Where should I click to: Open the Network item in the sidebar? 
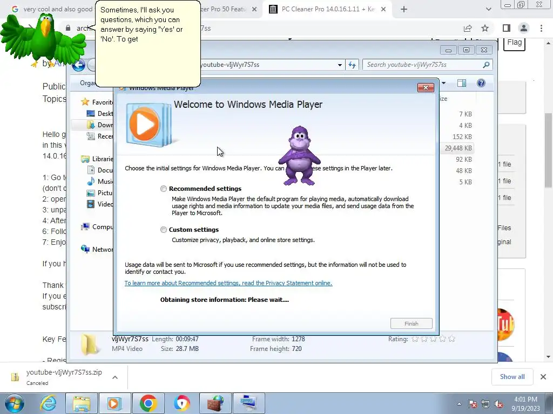(97, 249)
